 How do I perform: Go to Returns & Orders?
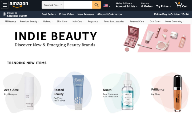147,5
